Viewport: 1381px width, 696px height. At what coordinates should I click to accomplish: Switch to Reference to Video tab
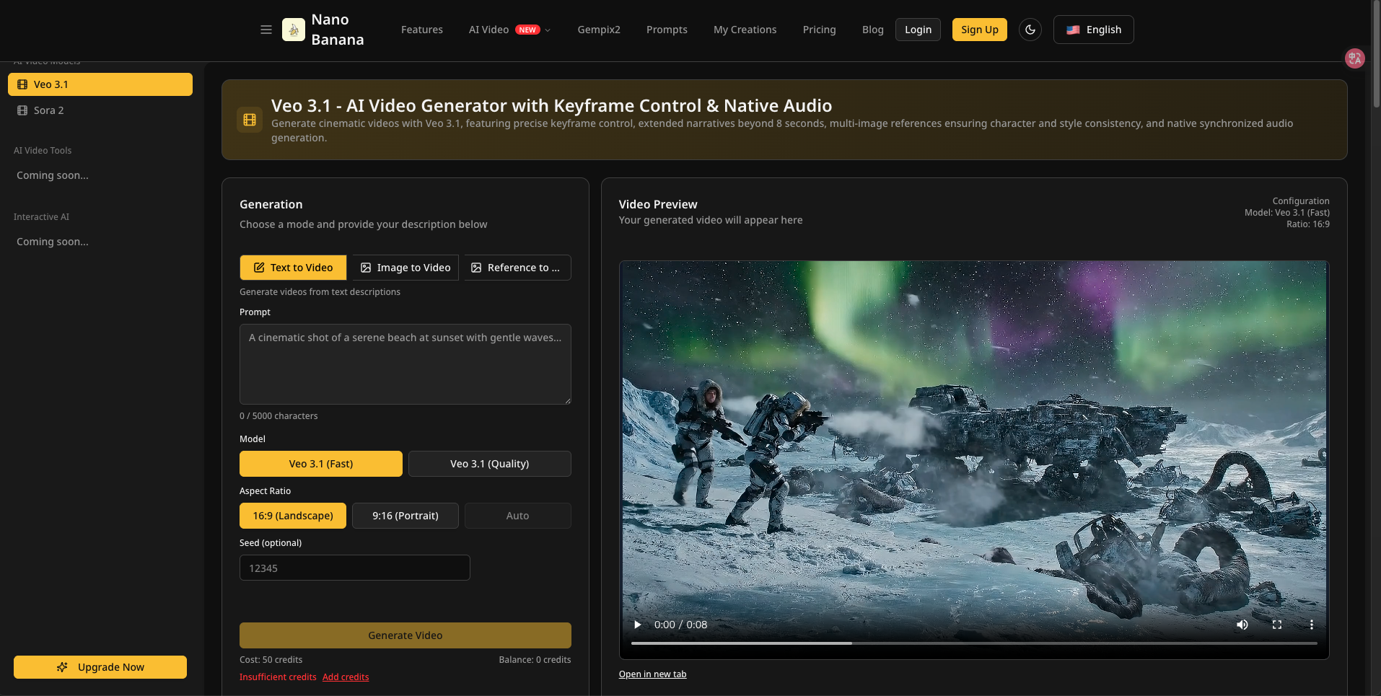click(x=517, y=268)
